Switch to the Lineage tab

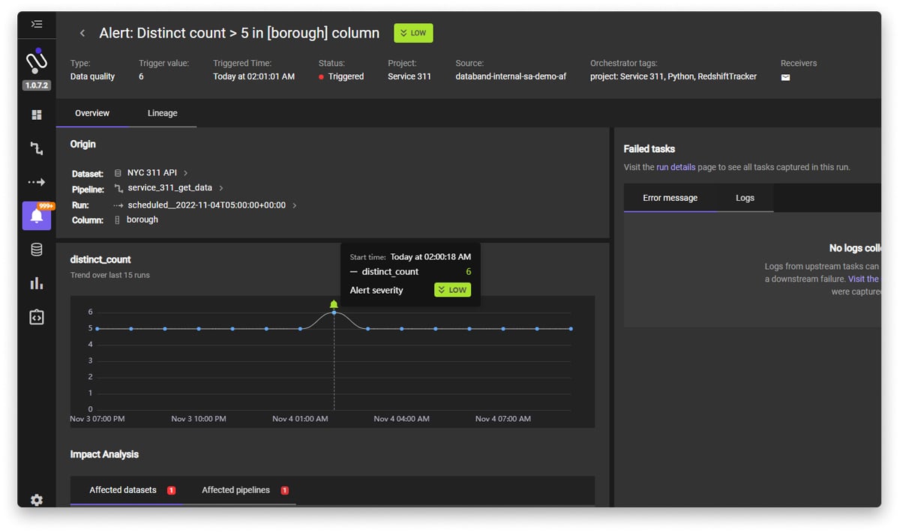point(162,112)
